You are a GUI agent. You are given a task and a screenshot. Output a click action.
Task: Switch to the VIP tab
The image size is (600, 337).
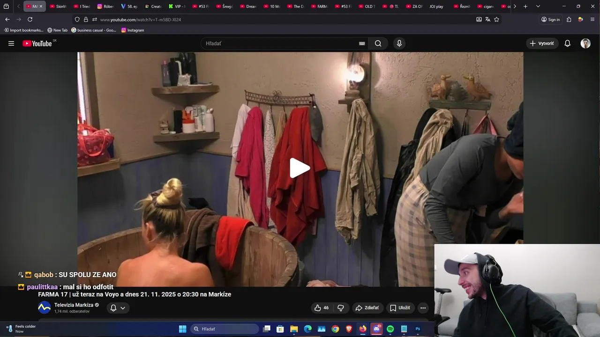tap(177, 7)
